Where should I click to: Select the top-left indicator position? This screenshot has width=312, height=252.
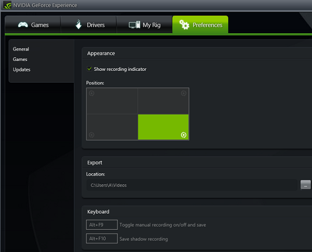tap(92, 93)
